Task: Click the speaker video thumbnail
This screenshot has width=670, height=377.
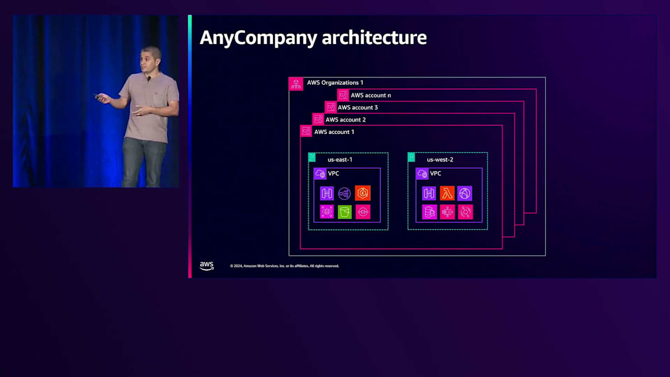Action: click(96, 101)
